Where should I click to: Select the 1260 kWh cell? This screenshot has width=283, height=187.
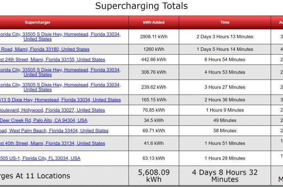(x=154, y=49)
